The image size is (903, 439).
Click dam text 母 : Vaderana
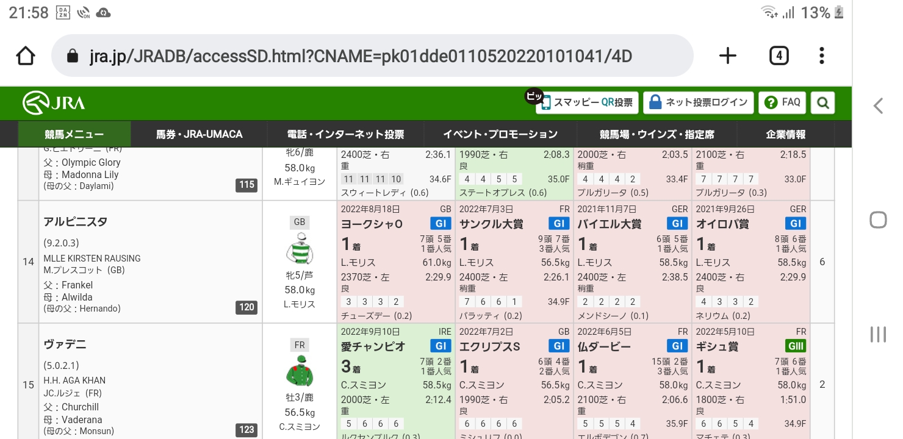[x=73, y=420]
